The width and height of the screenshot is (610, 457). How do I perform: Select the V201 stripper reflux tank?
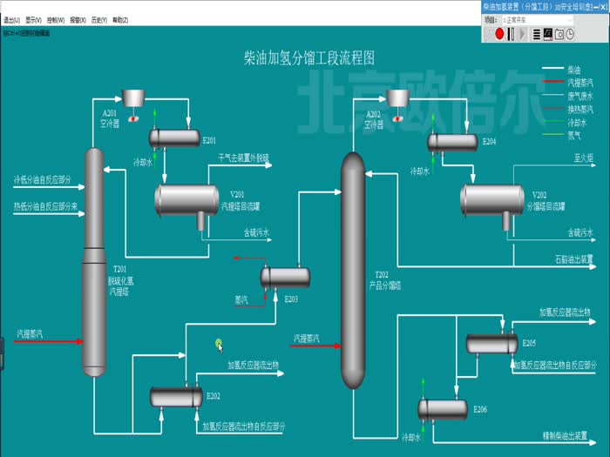[x=186, y=201]
